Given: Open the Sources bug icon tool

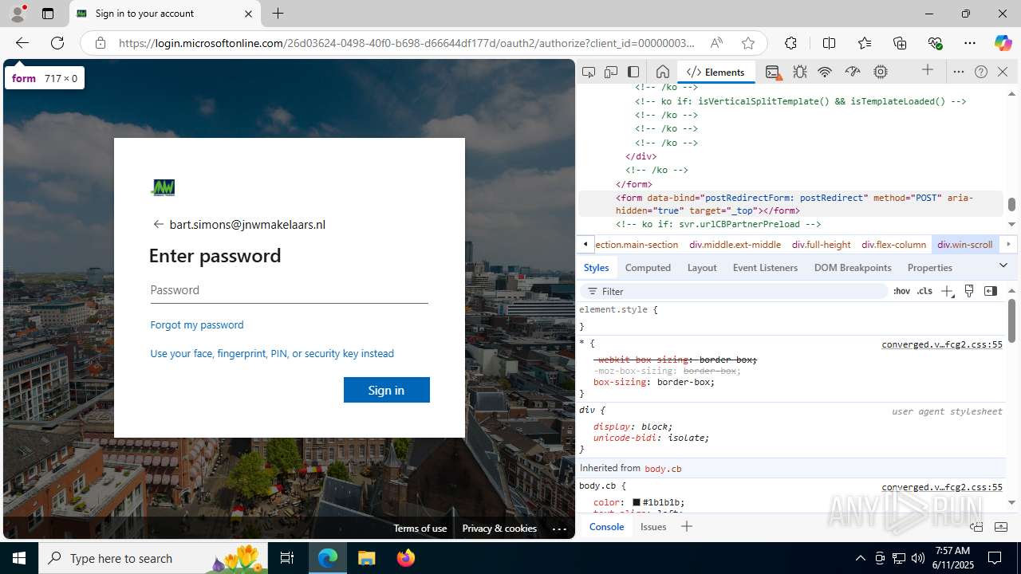Looking at the screenshot, I should (x=800, y=72).
